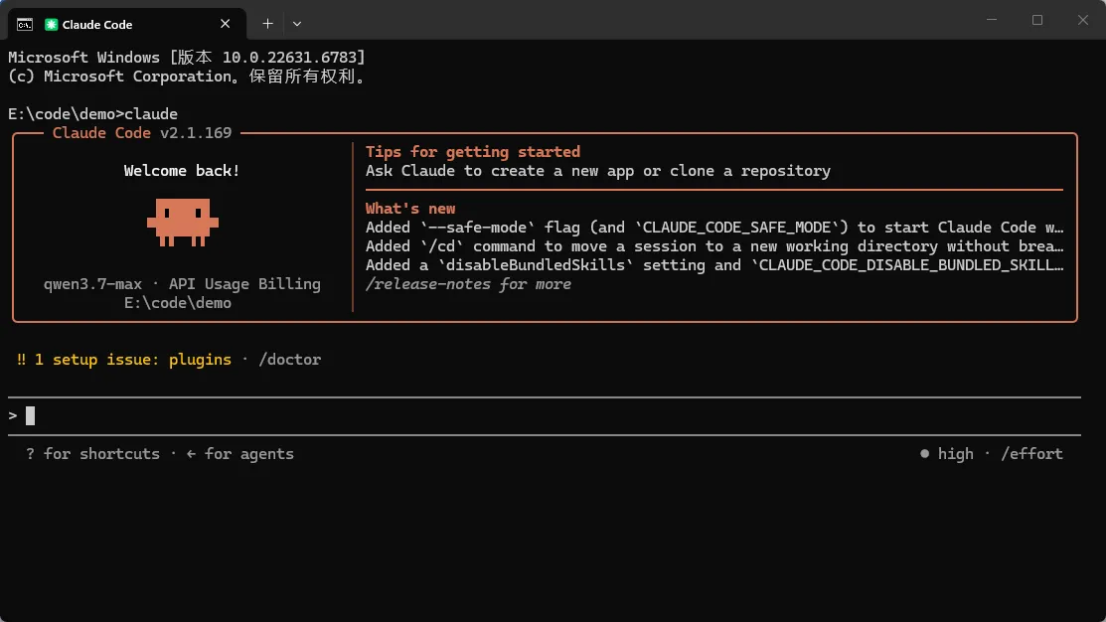The width and height of the screenshot is (1106, 622).
Task: Click the 'E:\code\demo' path in the welcome box
Action: pyautogui.click(x=178, y=303)
